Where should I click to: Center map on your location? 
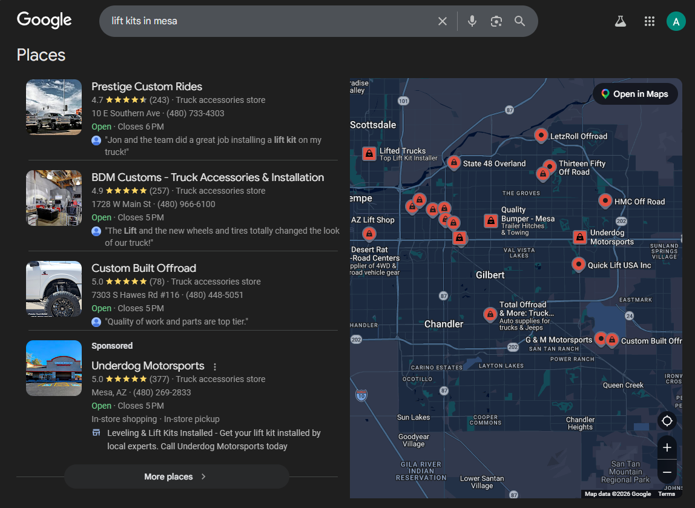point(667,421)
